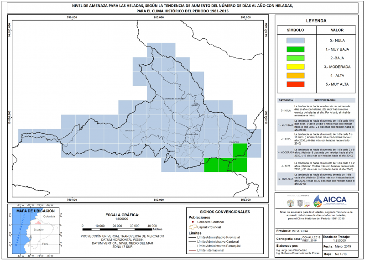
Task: Click the 1:250000 working scale value
Action: [x=339, y=241]
